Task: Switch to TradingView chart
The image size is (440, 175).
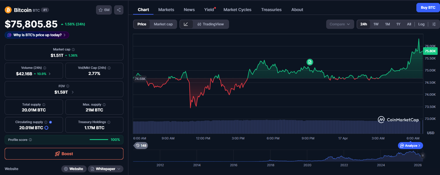Action: 211,24
